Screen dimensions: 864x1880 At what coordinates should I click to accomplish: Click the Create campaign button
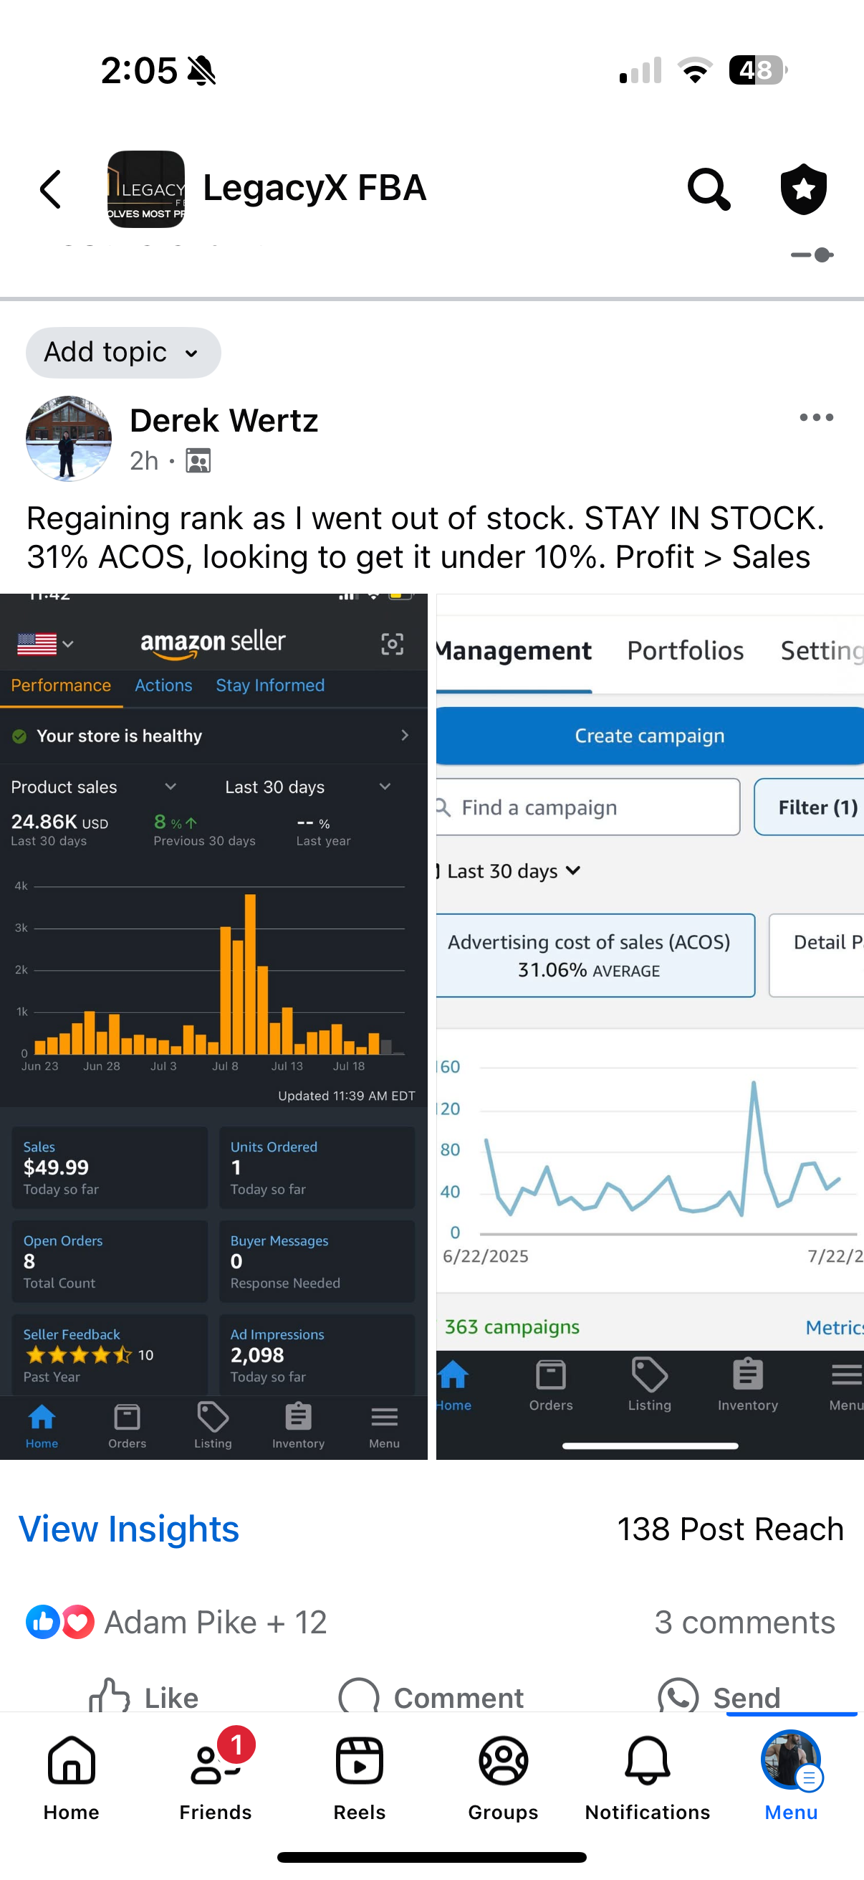click(x=651, y=736)
